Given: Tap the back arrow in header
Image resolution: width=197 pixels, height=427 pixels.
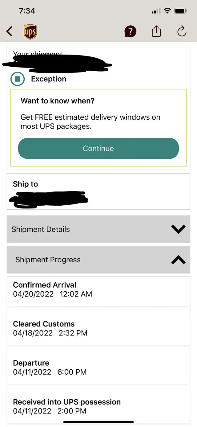Looking at the screenshot, I should 10,31.
